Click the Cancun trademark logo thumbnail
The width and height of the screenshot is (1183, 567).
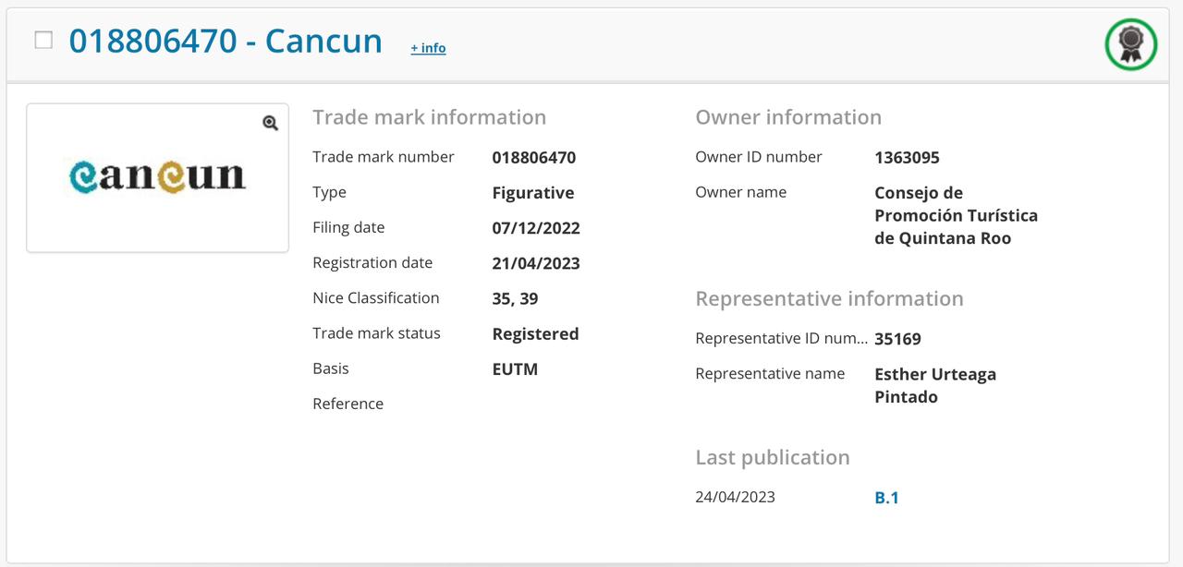pyautogui.click(x=157, y=176)
